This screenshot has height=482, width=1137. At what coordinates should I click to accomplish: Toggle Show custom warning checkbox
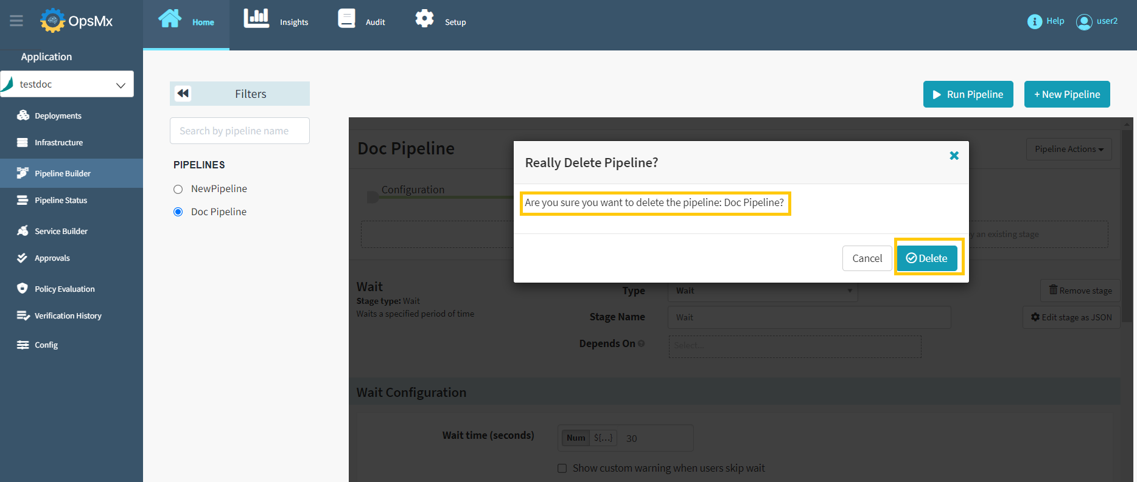coord(562,468)
